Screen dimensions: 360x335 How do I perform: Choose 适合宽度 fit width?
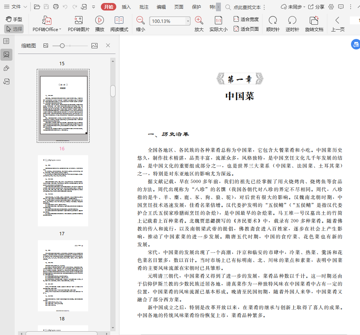[246, 19]
